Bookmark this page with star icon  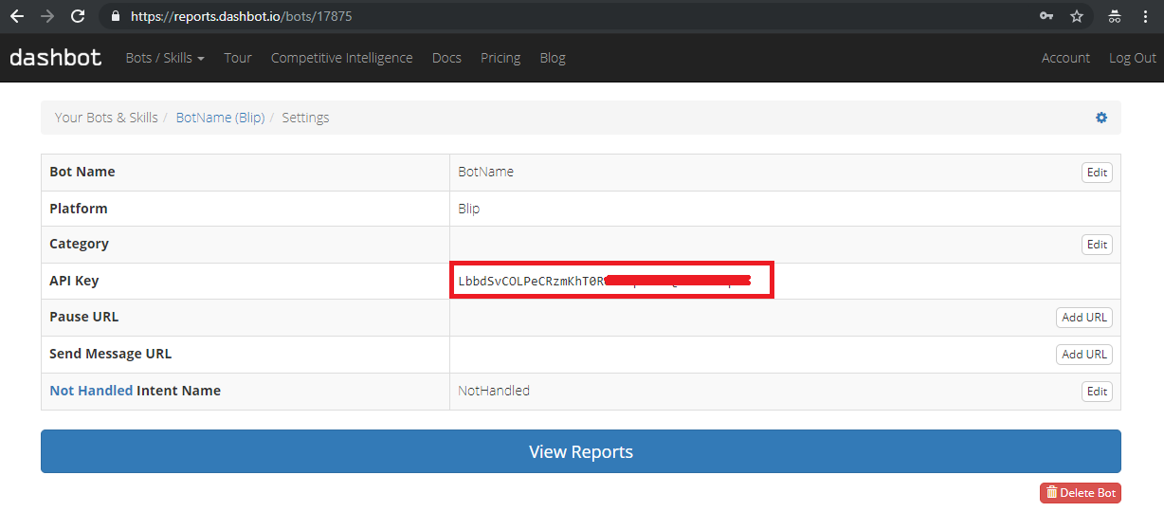[x=1077, y=16]
